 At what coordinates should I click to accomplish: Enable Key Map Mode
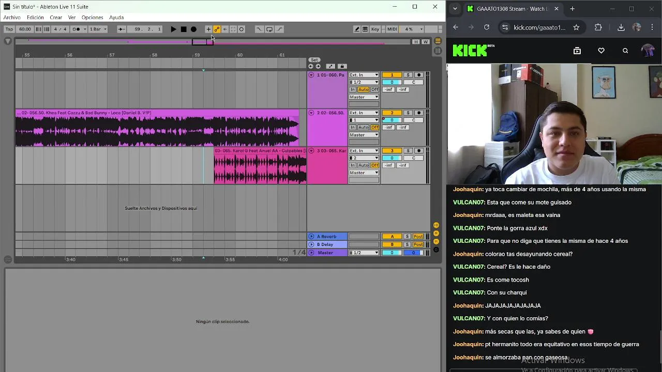coord(375,29)
